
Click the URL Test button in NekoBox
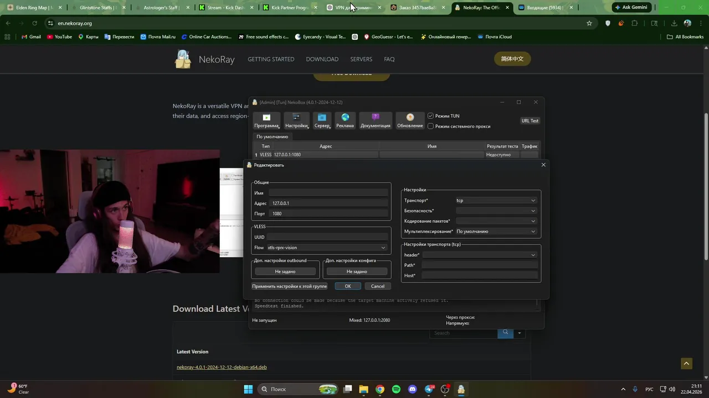tap(530, 121)
